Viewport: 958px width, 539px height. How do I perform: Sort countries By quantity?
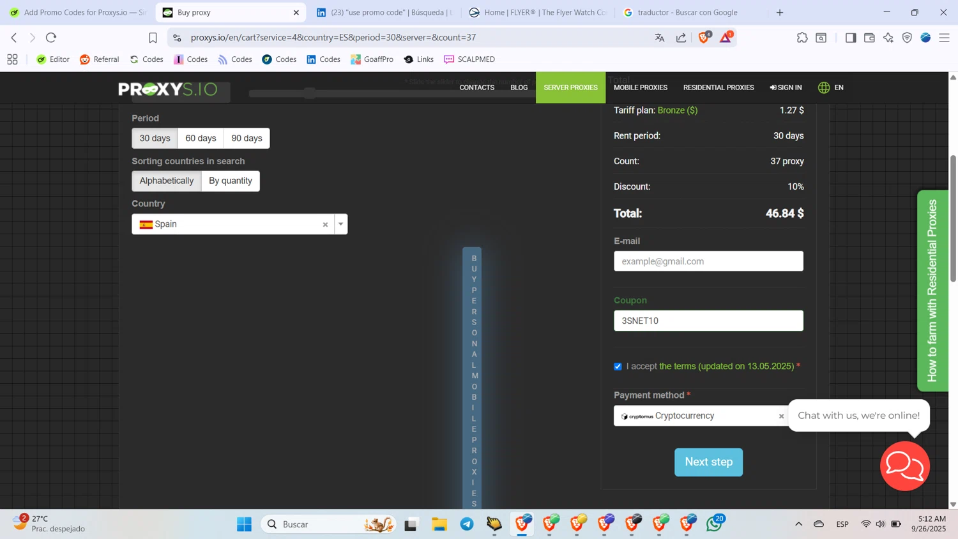pos(231,181)
